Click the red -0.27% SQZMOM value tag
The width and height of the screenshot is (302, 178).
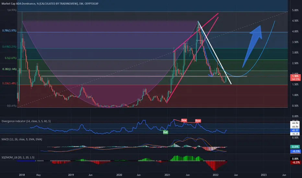coord(295,162)
